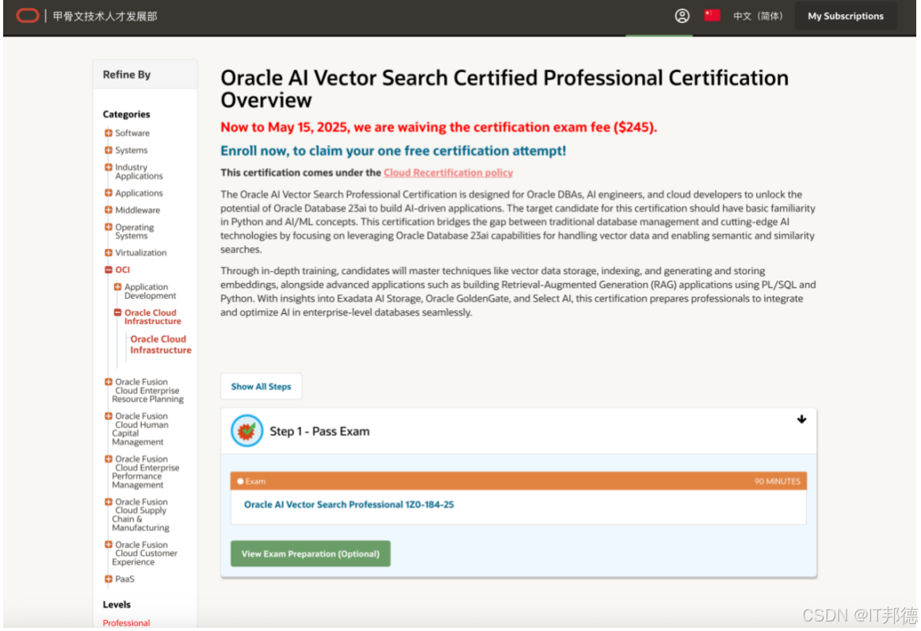This screenshot has width=921, height=631.
Task: Select Operating Systems category label
Action: (135, 231)
